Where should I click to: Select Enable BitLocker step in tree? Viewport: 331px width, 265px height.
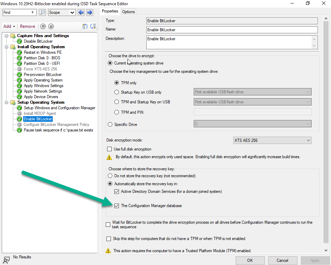pyautogui.click(x=38, y=119)
